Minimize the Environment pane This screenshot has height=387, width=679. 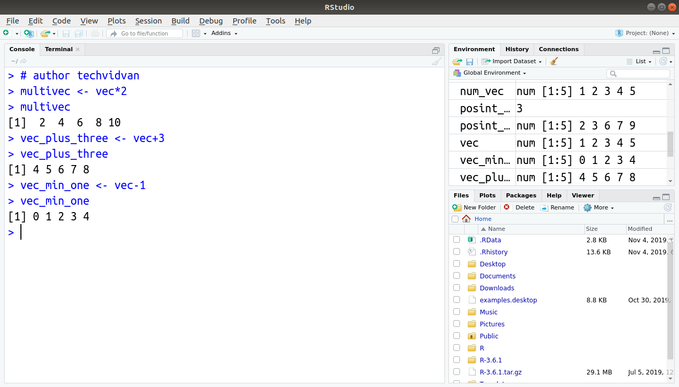click(x=656, y=51)
